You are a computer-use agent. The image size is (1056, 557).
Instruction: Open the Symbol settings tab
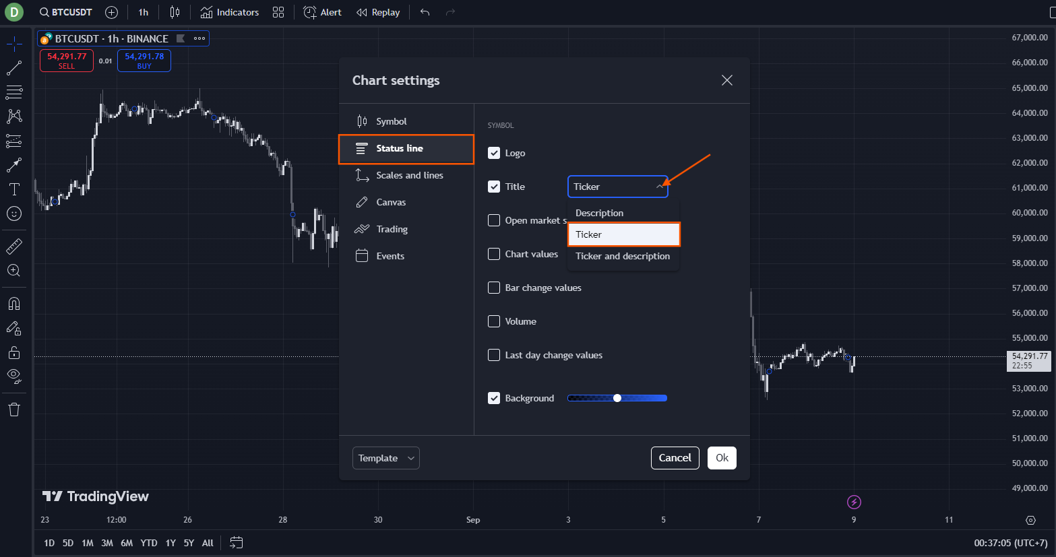406,121
